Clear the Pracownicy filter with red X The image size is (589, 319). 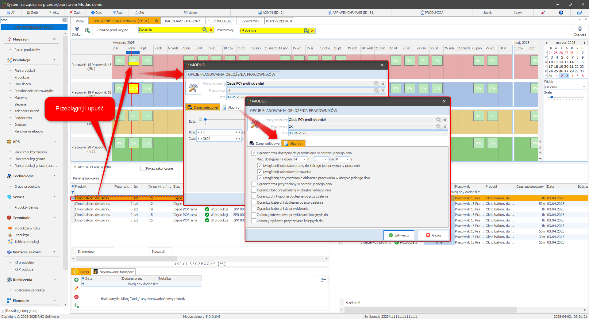[x=312, y=31]
